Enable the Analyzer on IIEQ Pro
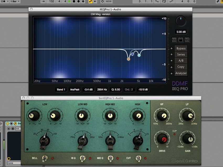Image resolution: width=223 pixels, height=167 pixels. pyautogui.click(x=181, y=73)
